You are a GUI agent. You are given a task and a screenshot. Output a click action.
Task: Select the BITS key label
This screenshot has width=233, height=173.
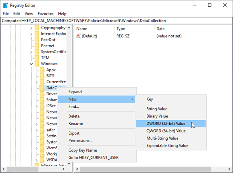(x=50, y=76)
